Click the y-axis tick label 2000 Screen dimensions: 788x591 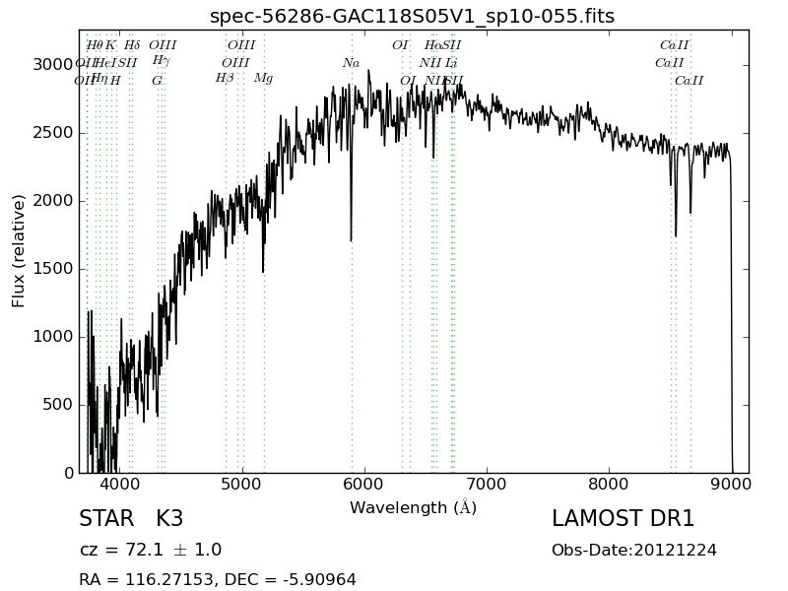tap(53, 201)
